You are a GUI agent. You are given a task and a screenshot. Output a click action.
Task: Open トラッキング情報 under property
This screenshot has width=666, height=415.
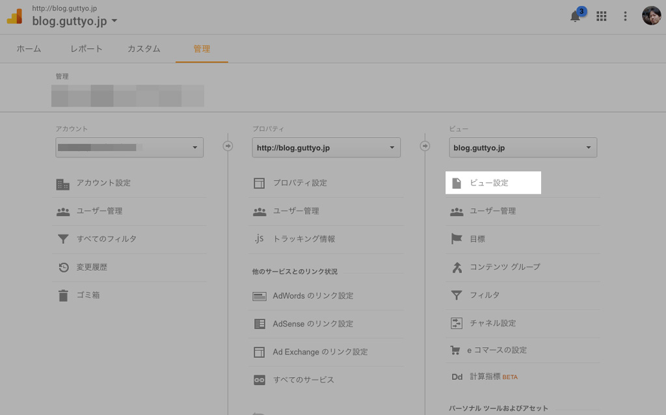(304, 239)
